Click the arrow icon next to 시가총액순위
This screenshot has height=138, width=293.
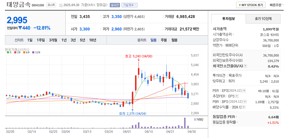click(x=233, y=34)
